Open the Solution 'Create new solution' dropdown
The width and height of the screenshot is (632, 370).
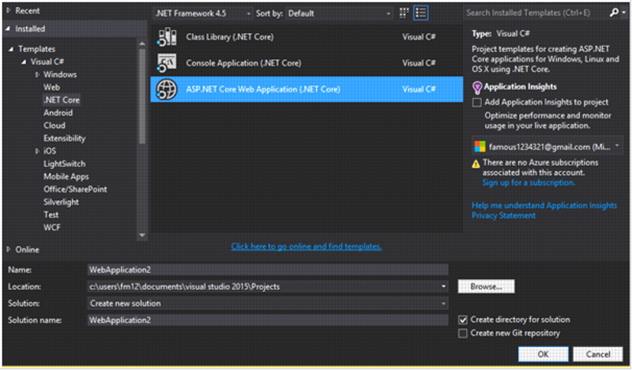pyautogui.click(x=443, y=304)
